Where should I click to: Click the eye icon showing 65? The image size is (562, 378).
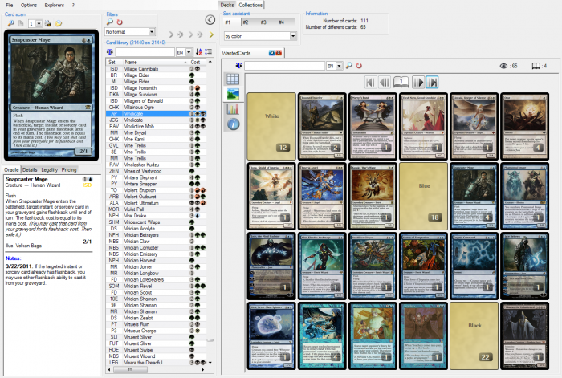(x=503, y=66)
